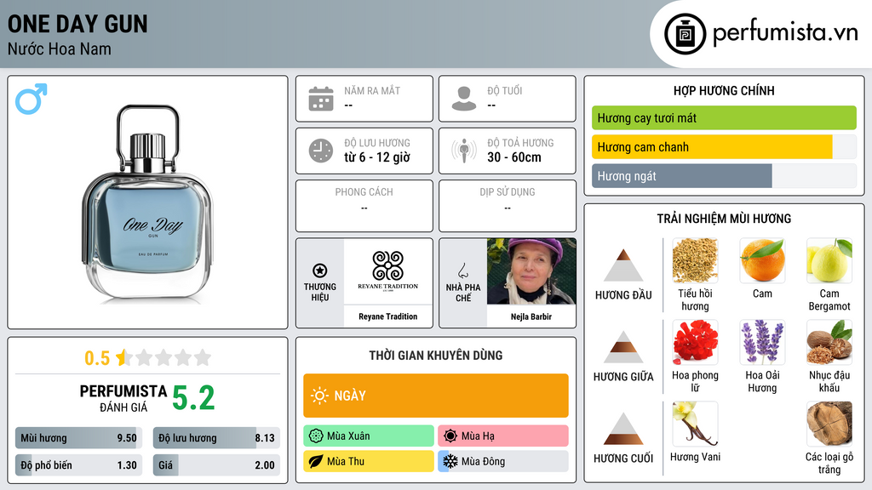Select the Nhục đậu khấu nutmeg image
Viewport: 872px width, 490px height.
click(829, 342)
